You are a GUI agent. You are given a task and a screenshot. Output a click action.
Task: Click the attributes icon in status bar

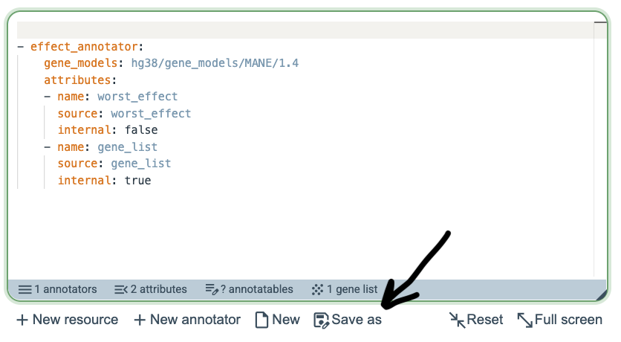click(x=121, y=290)
